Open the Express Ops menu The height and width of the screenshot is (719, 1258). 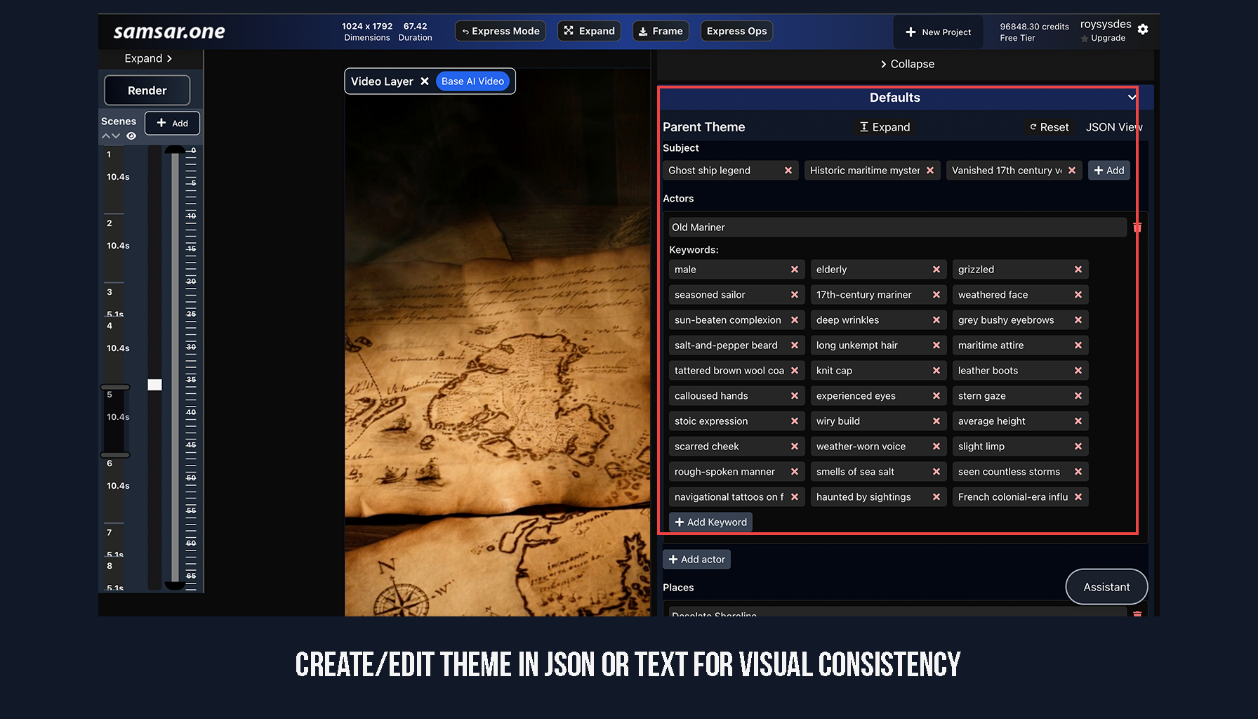pos(736,30)
